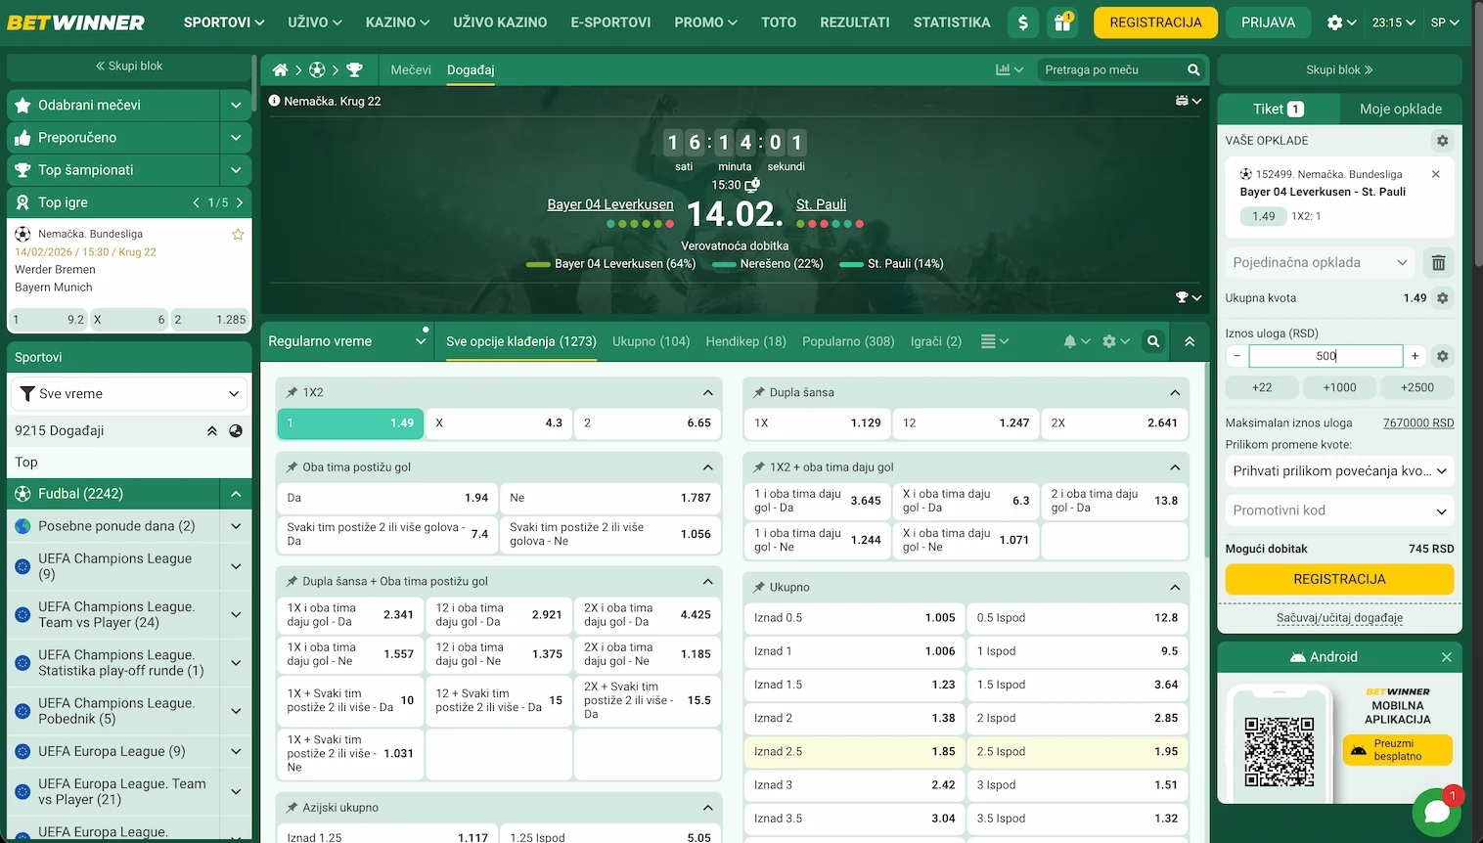Image resolution: width=1483 pixels, height=843 pixels.
Task: Open Regularno vreme dropdown
Action: click(x=347, y=341)
